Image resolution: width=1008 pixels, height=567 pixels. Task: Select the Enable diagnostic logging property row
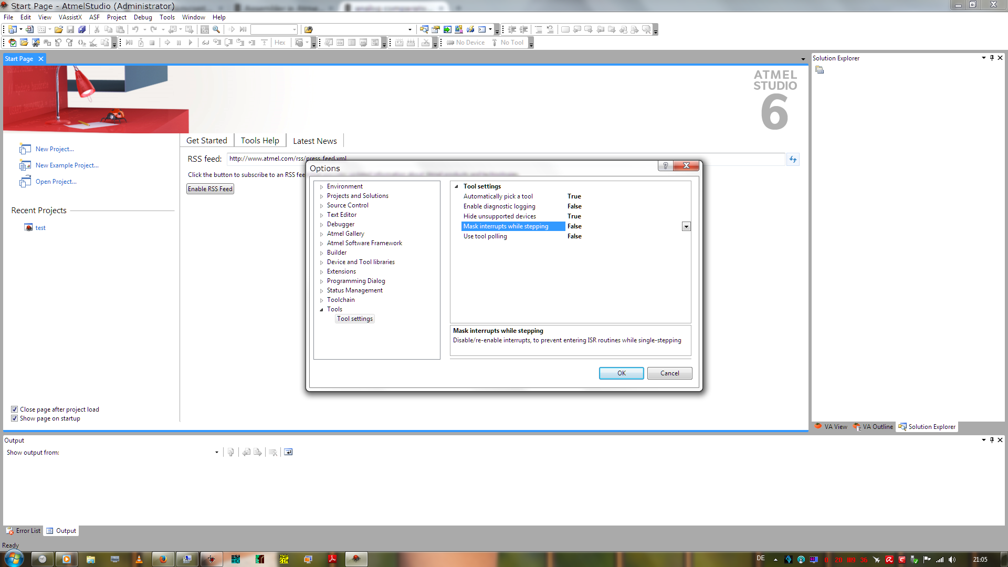click(576, 206)
